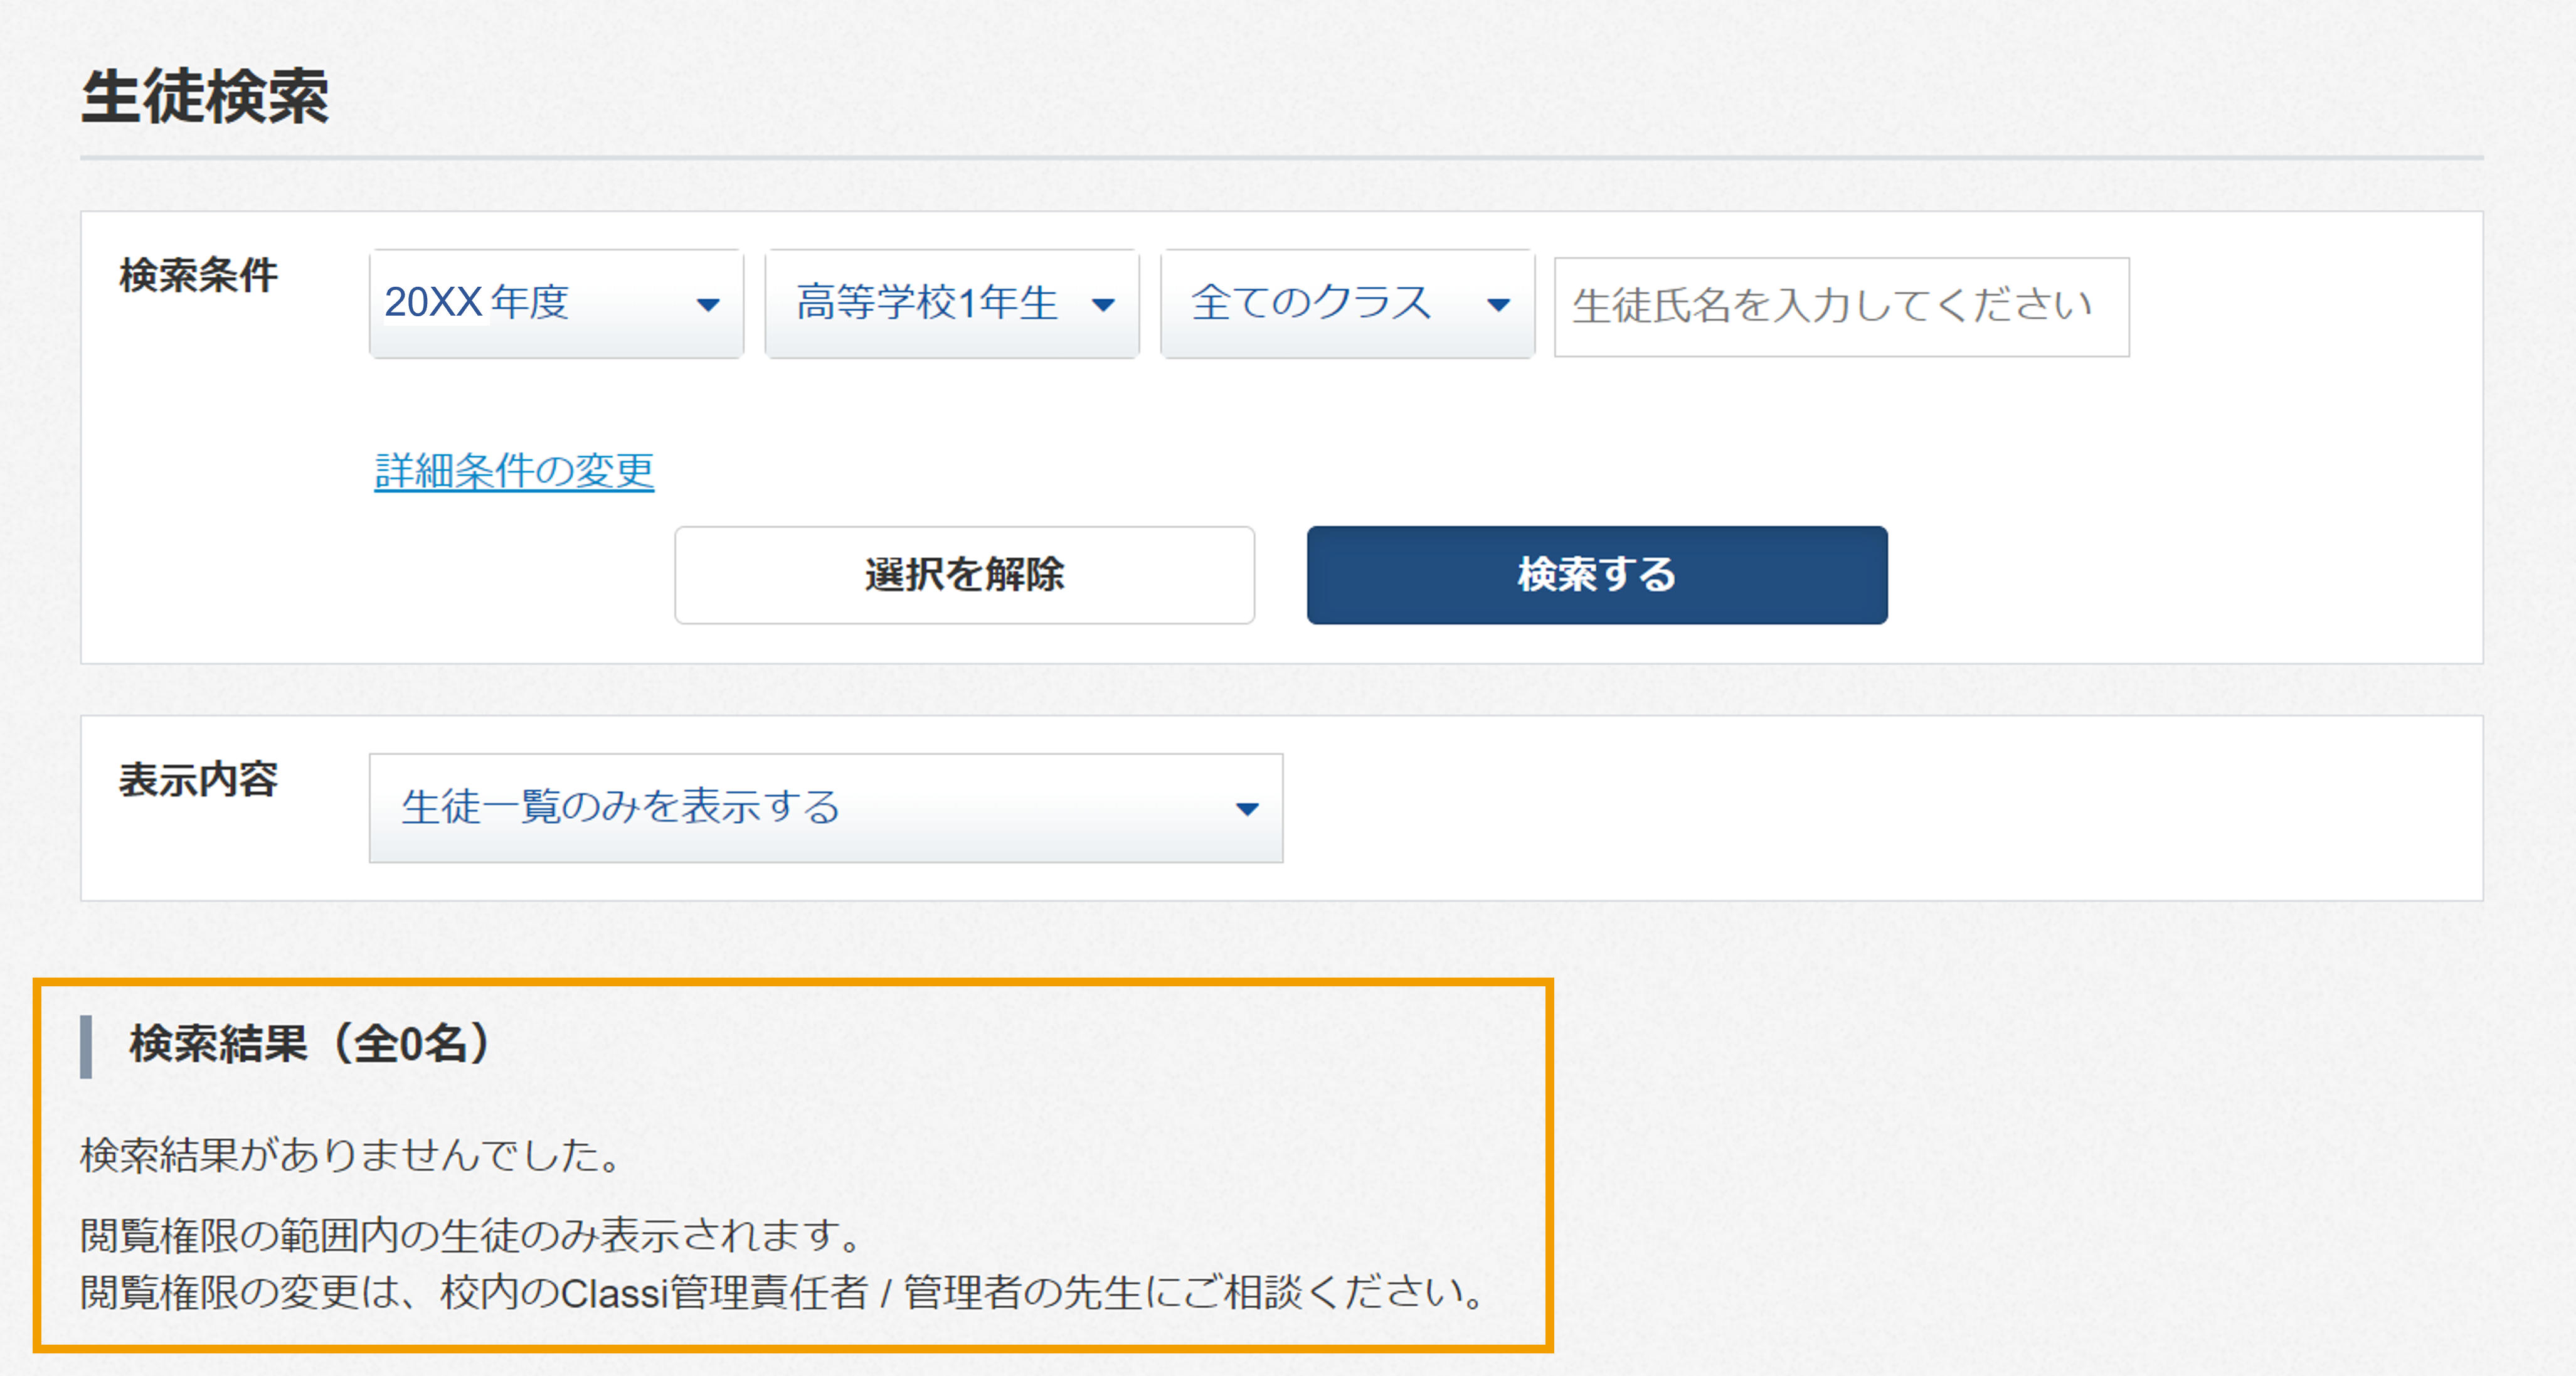Click the Classi管理責任者 consultation notice text

pos(782,1293)
